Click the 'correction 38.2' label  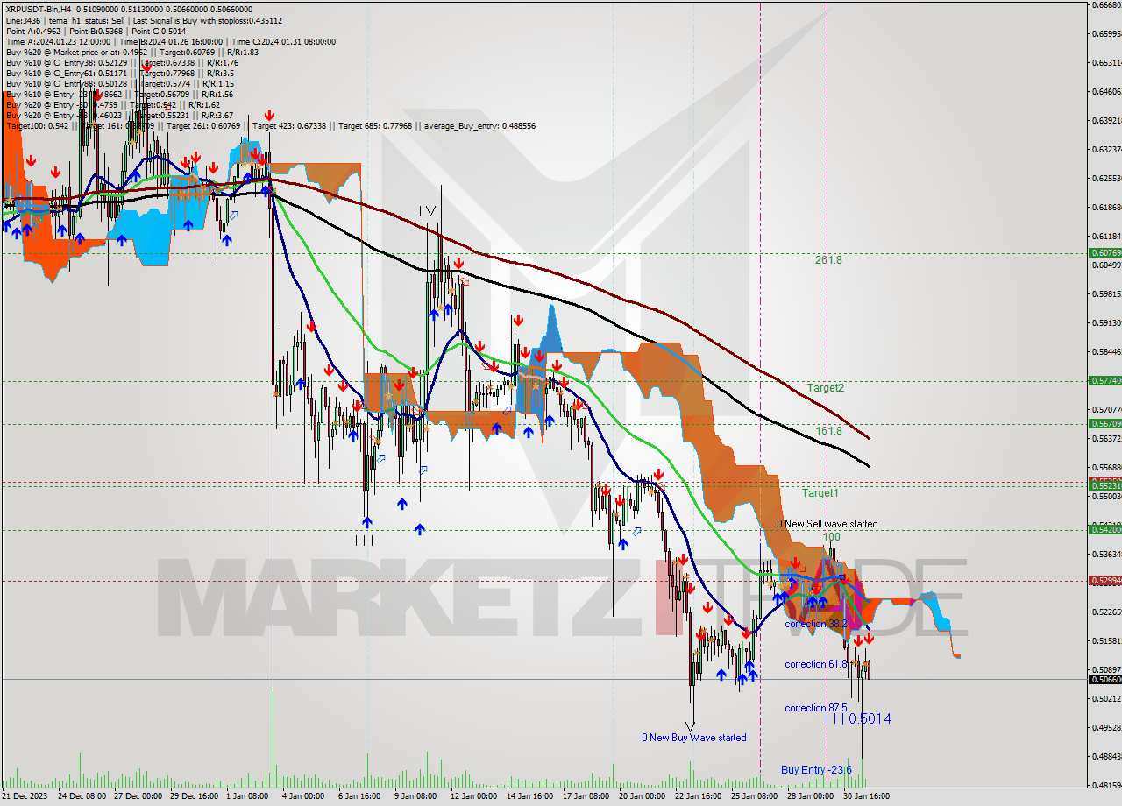tap(816, 624)
